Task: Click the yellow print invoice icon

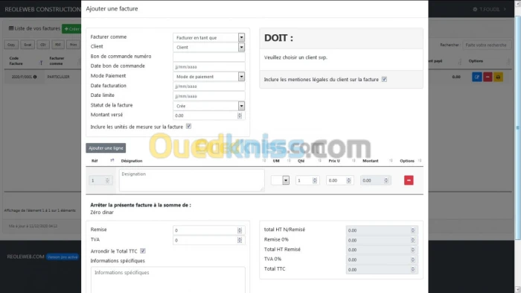Action: click(498, 77)
